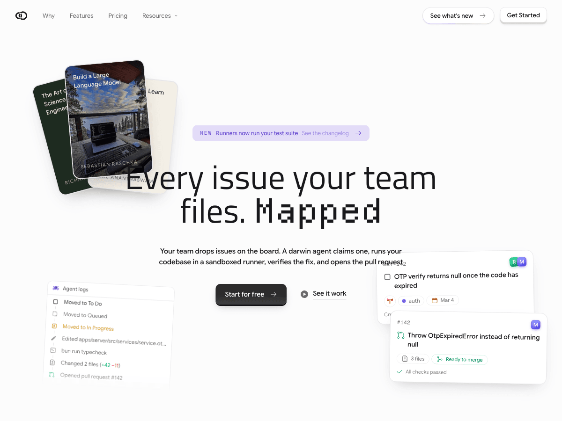Click the purple dot on the auth tag

pyautogui.click(x=404, y=301)
